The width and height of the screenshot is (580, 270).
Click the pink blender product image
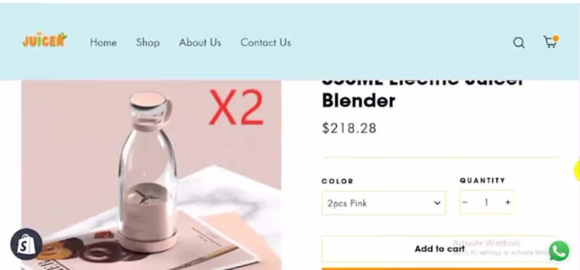pyautogui.click(x=151, y=175)
